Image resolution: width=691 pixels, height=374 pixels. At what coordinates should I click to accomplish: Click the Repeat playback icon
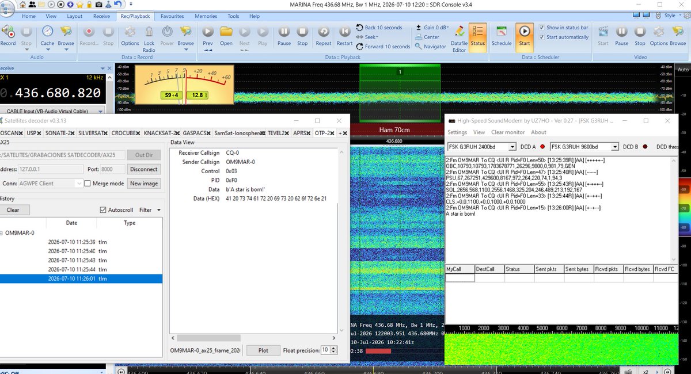coord(324,31)
